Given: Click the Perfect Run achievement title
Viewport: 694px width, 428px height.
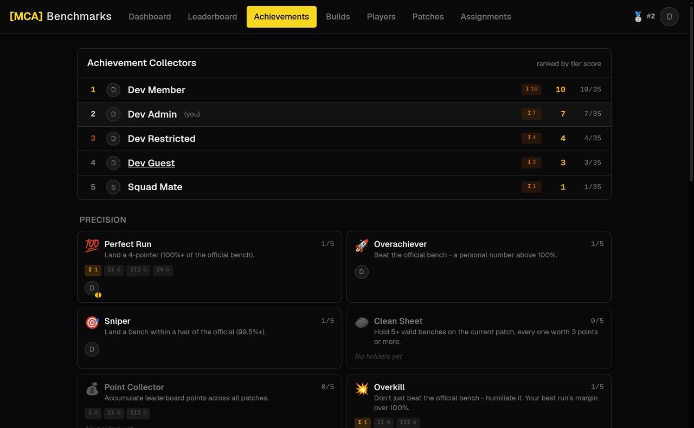Looking at the screenshot, I should [x=128, y=244].
